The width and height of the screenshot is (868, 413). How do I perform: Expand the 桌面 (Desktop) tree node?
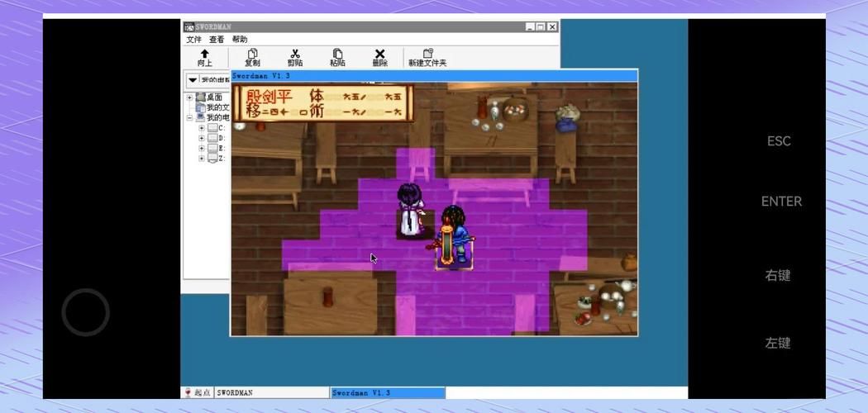[189, 97]
